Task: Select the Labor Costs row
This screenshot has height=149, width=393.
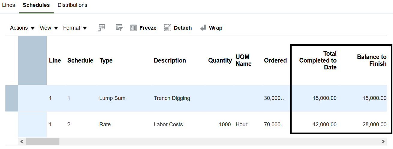Action: pos(168,124)
